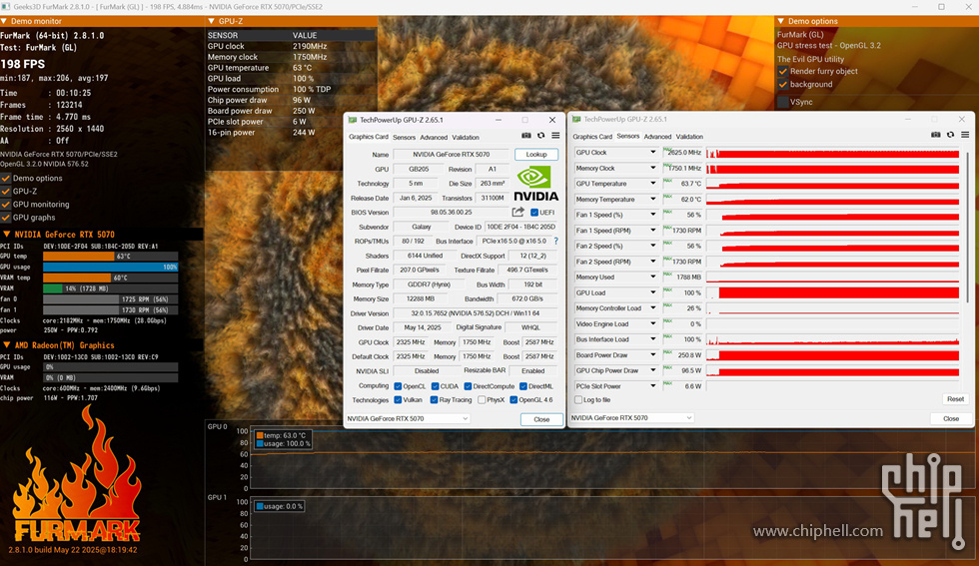Screen dimensions: 979x566
Task: Switch to Sensors tab in left GPU-Z window
Action: [404, 138]
